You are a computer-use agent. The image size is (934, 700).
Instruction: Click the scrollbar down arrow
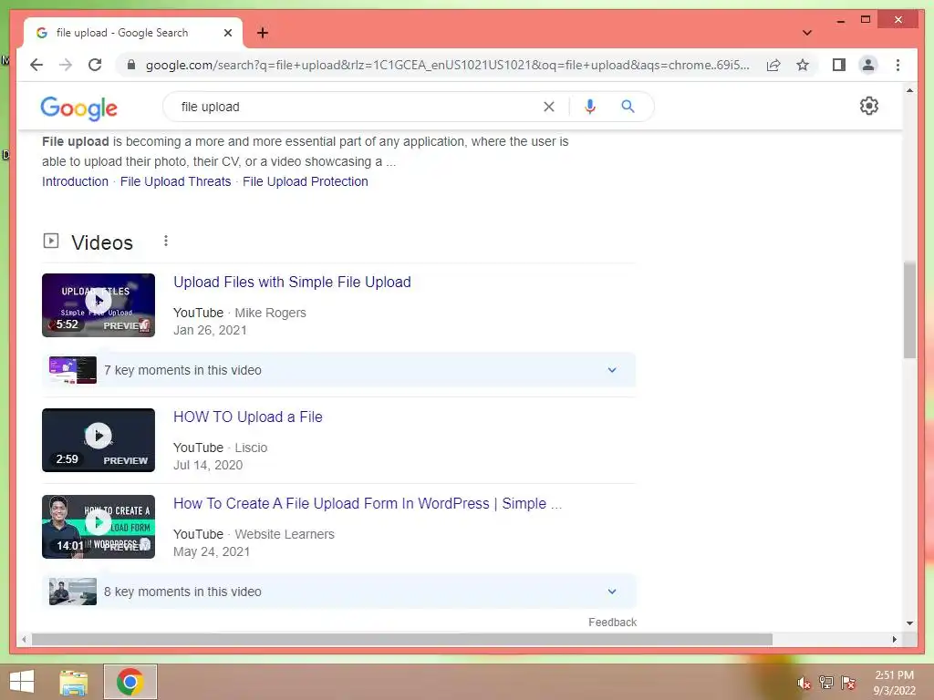909,623
